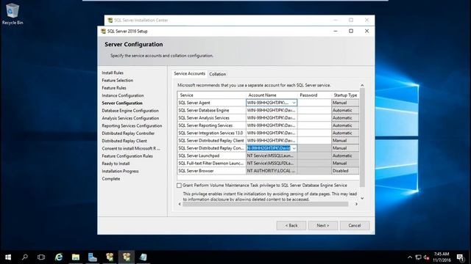Viewport: 471px width, 264px height.
Task: Maximize the SQL Server 2016 Setup window
Action: click(x=351, y=31)
